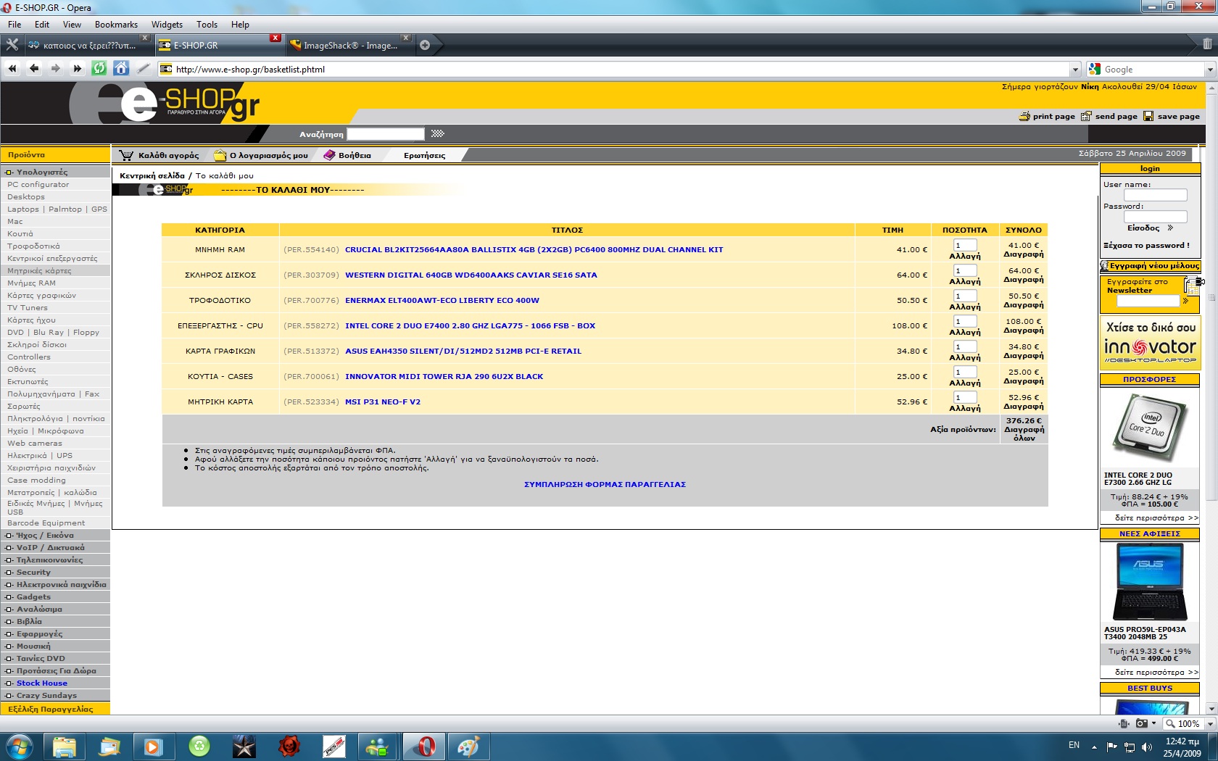The height and width of the screenshot is (761, 1218).
Task: Expand the Gadgets category
Action: click(9, 597)
